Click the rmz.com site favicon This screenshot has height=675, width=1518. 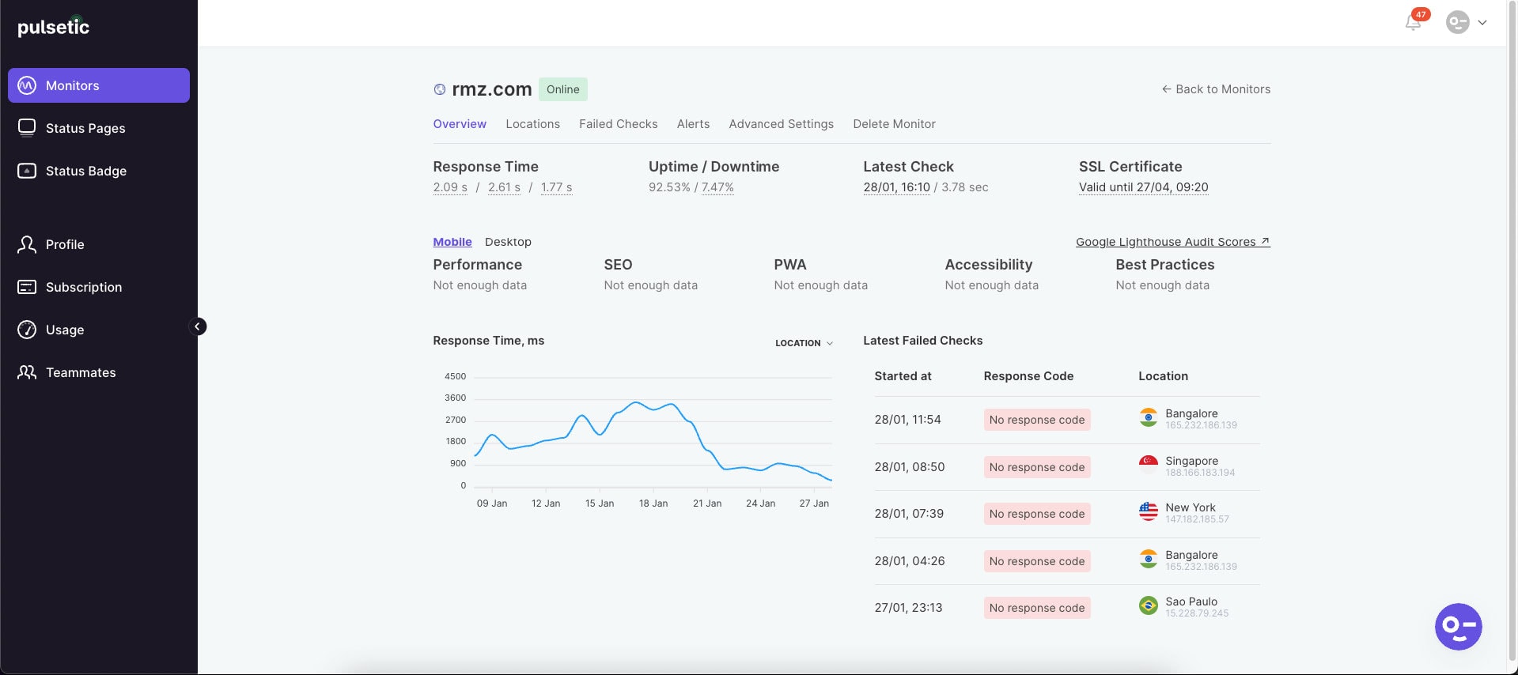point(440,89)
